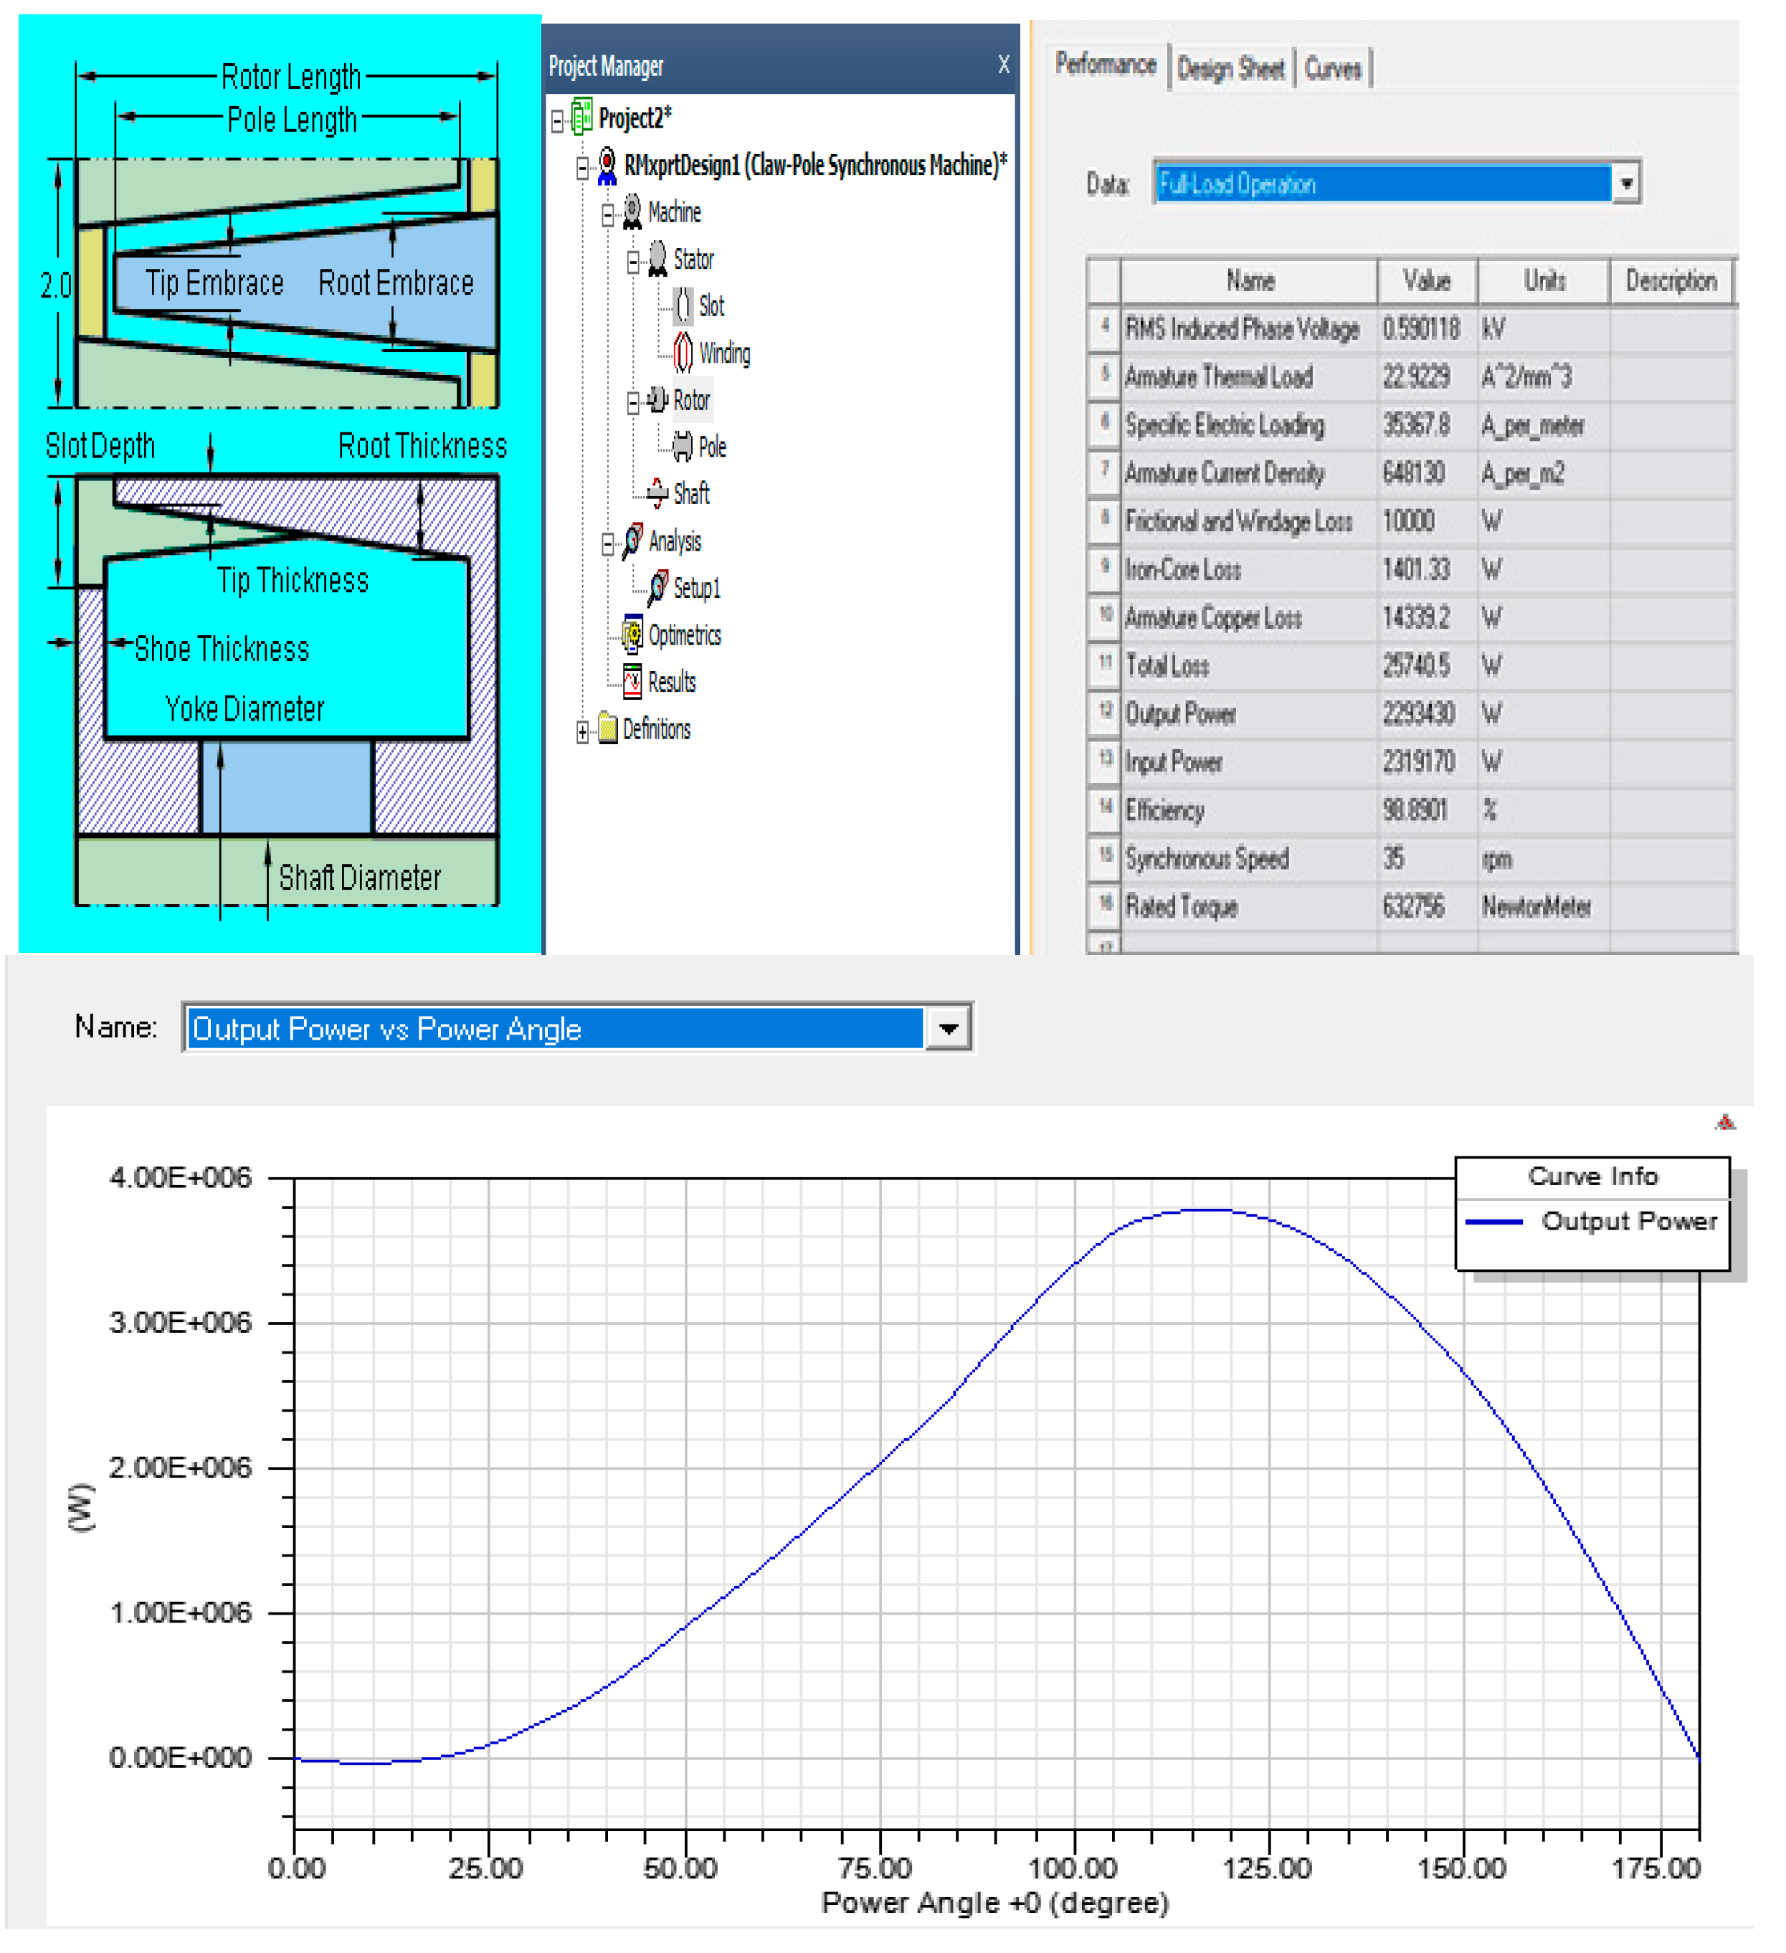Switch to the Design Sheet tab
Screen dimensions: 1786x1953
(1231, 69)
